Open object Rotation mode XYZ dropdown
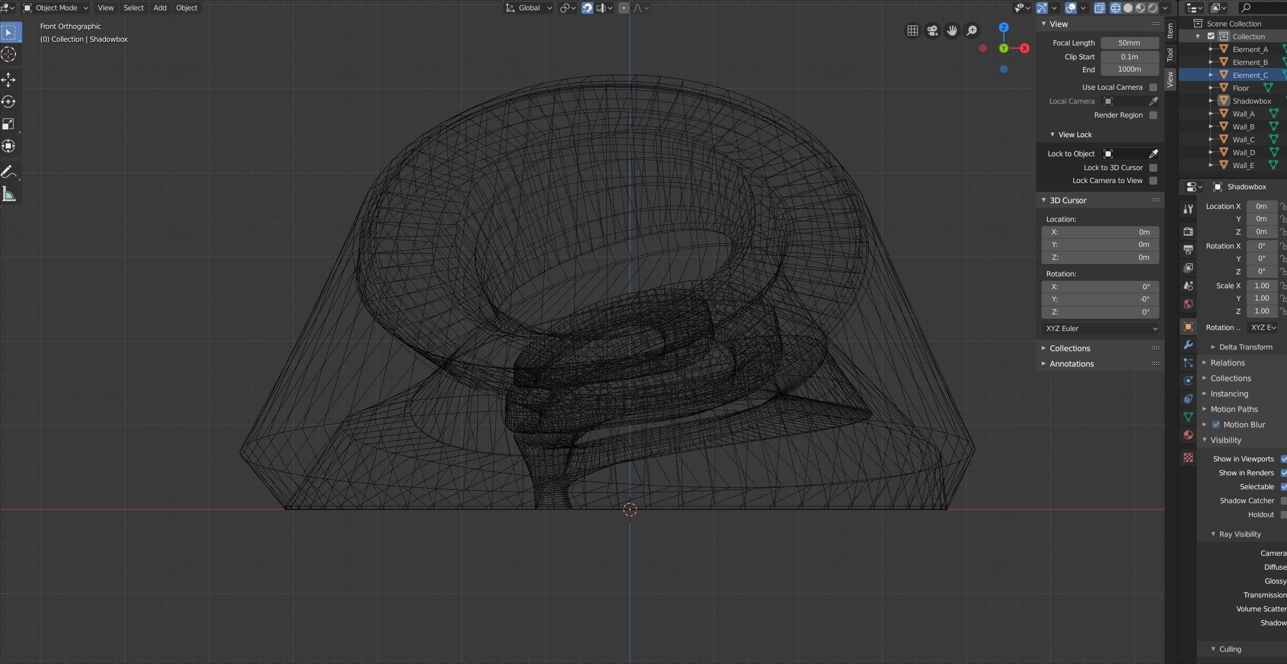 tap(1261, 327)
